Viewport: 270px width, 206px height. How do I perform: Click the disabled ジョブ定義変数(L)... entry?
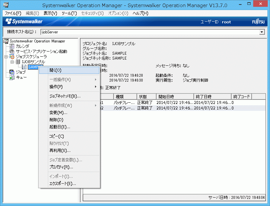(69, 160)
